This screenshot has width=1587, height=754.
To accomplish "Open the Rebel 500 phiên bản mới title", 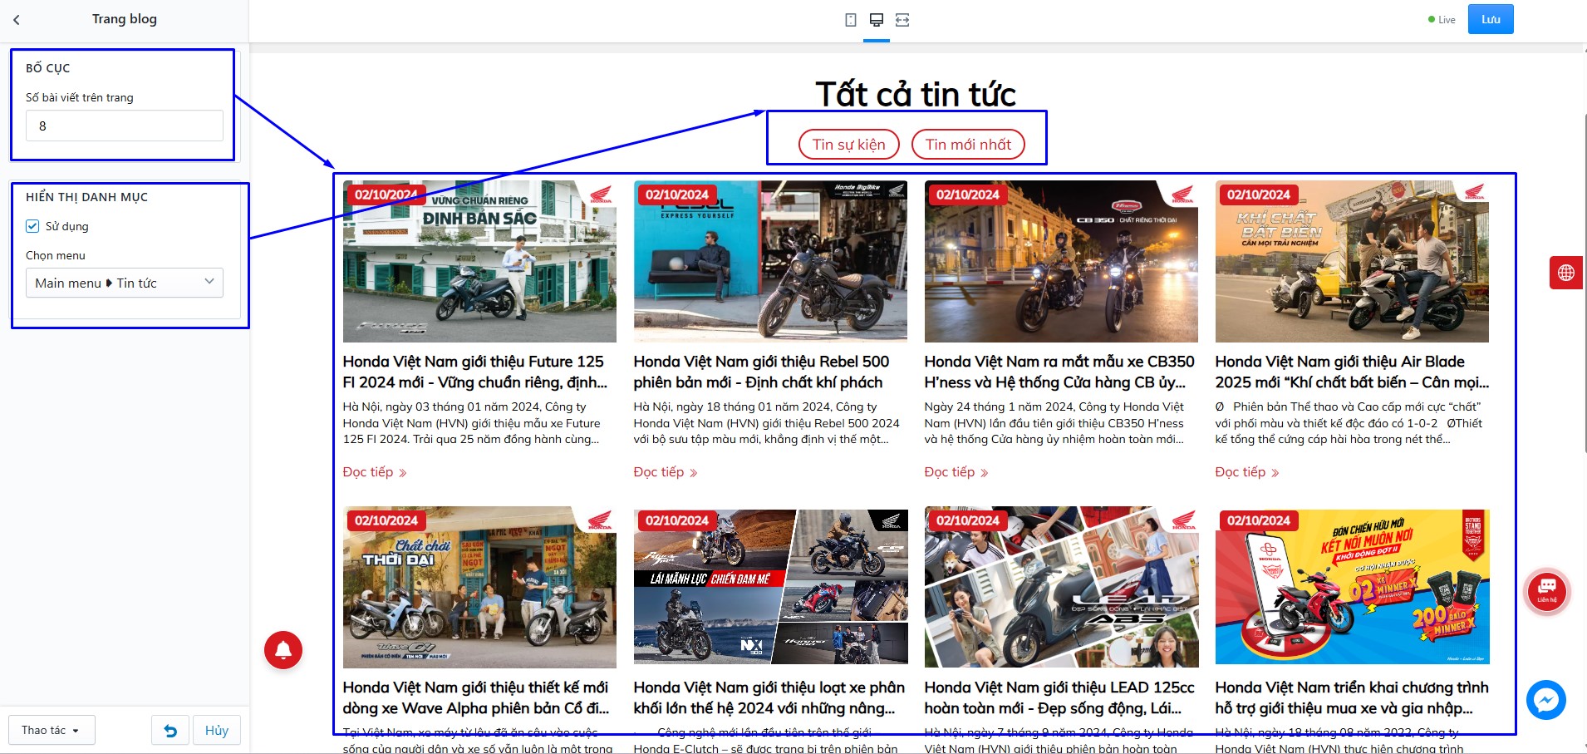I will 761,372.
